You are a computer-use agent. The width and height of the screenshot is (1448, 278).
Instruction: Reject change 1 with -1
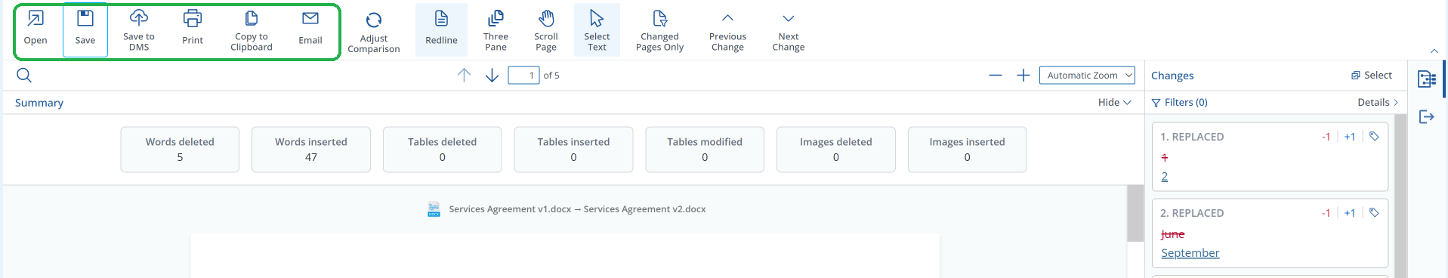coord(1326,137)
